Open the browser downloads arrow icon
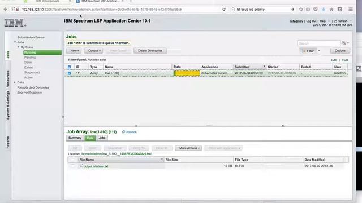The height and width of the screenshot is (203, 362). tap(324, 10)
